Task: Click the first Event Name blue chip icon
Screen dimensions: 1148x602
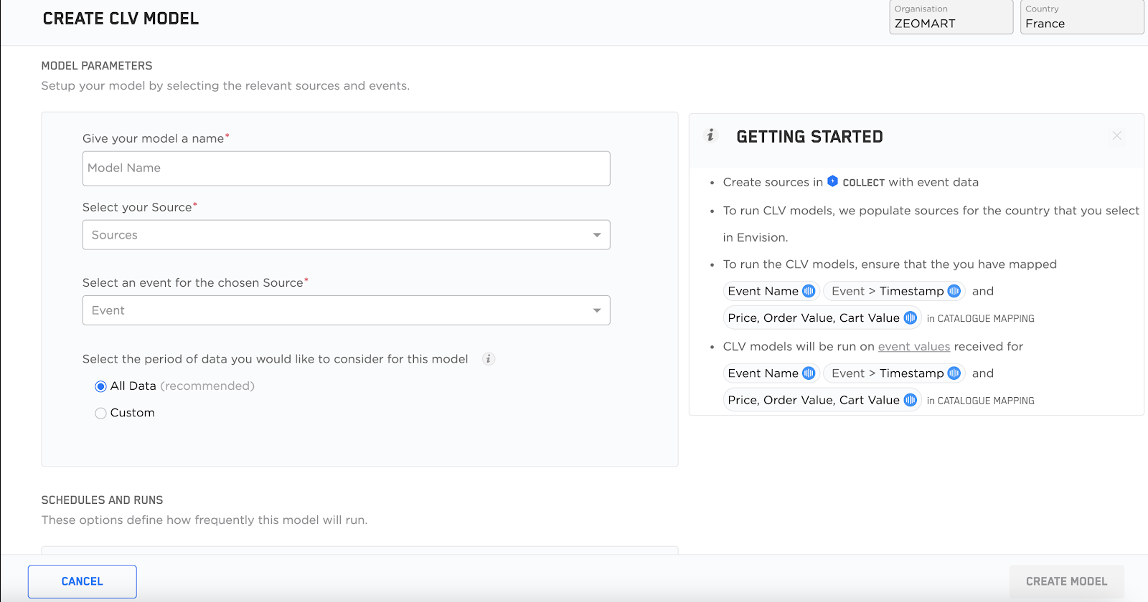Action: coord(809,291)
